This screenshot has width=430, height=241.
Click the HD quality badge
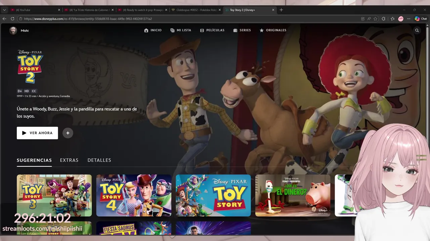(x=27, y=91)
